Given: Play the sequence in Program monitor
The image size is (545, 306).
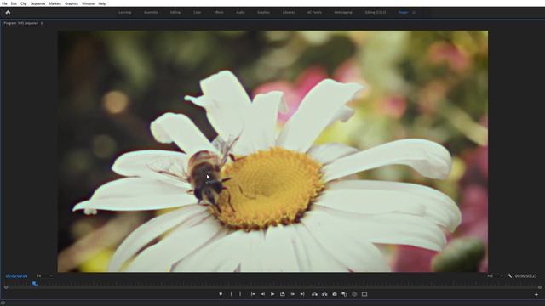Looking at the screenshot, I should coord(272,294).
